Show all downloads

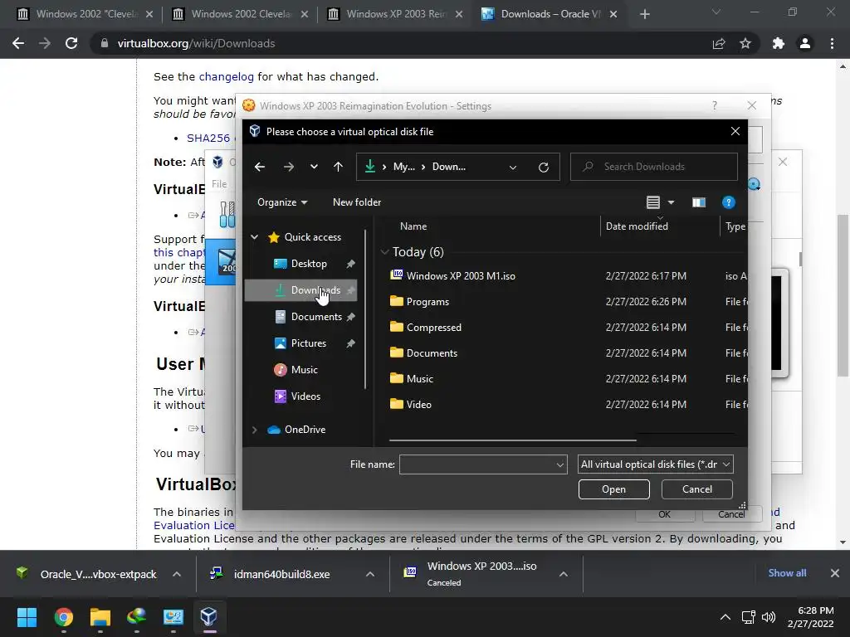787,573
